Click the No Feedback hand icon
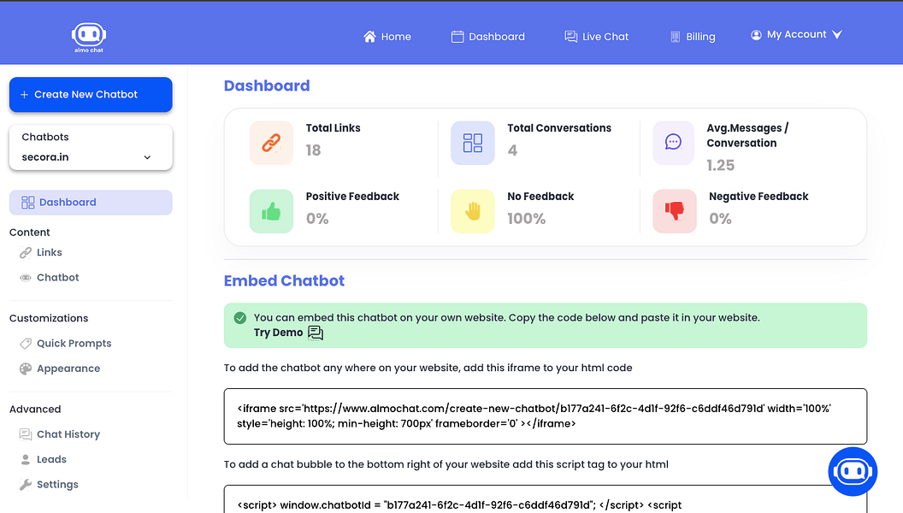The image size is (903, 513). click(473, 211)
